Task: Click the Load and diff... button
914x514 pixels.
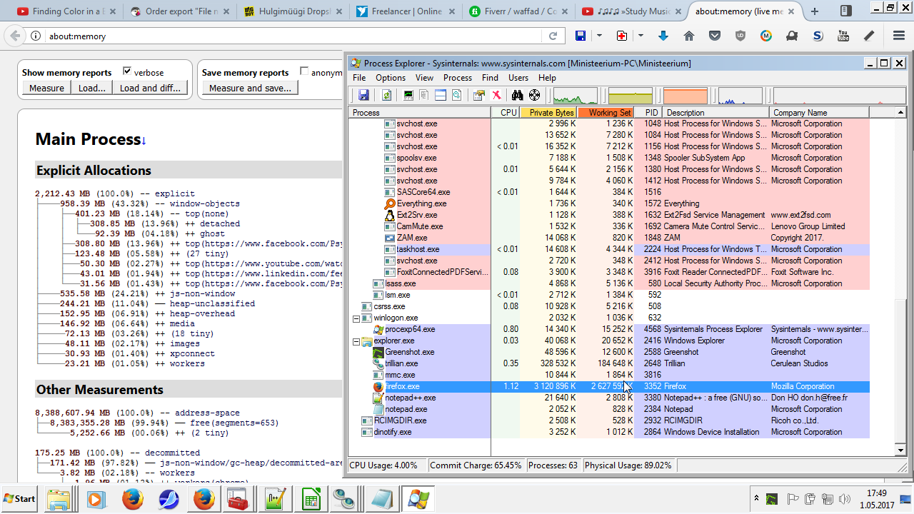Action: point(149,88)
